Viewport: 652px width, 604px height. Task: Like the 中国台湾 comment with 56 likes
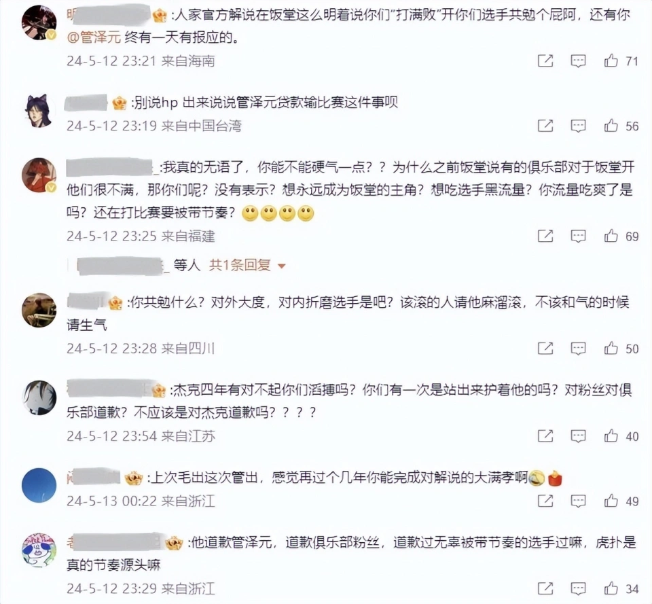[x=611, y=125]
